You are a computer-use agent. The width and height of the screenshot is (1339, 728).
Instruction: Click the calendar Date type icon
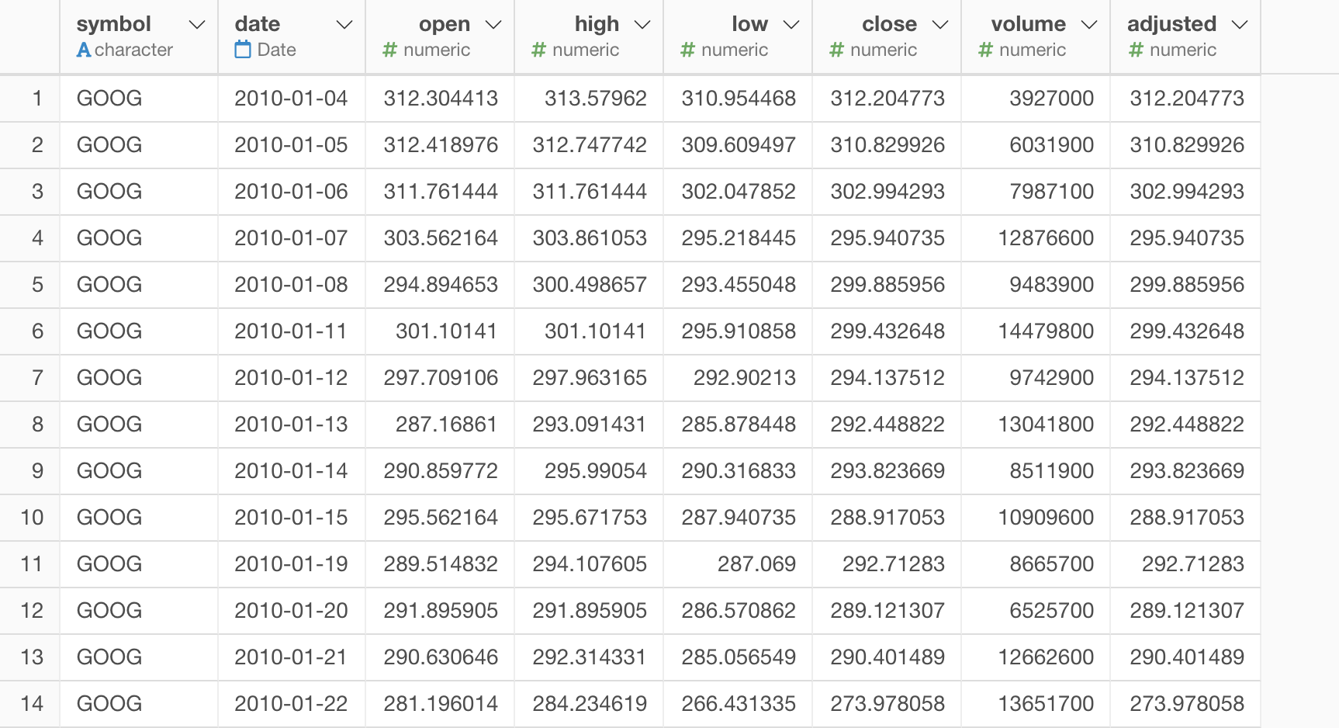click(243, 50)
